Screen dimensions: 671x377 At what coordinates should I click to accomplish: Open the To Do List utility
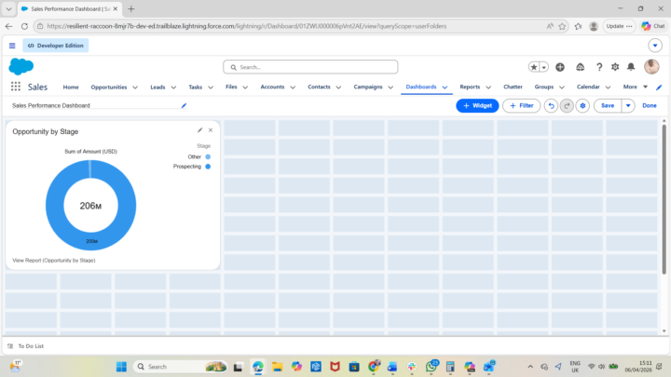tap(26, 346)
